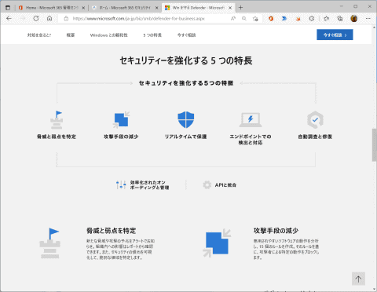
Task: Click the セキュリティーを強化する 5 つの特長 heading
Action: pos(186,60)
